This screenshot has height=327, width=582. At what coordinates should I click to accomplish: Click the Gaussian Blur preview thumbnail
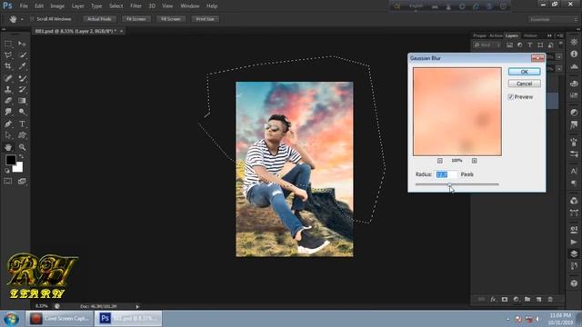457,112
